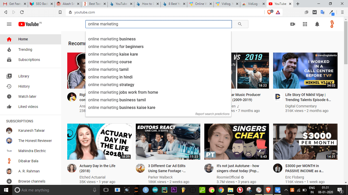
Task: Open The Honest Reviewer channel
Action: pos(31,141)
